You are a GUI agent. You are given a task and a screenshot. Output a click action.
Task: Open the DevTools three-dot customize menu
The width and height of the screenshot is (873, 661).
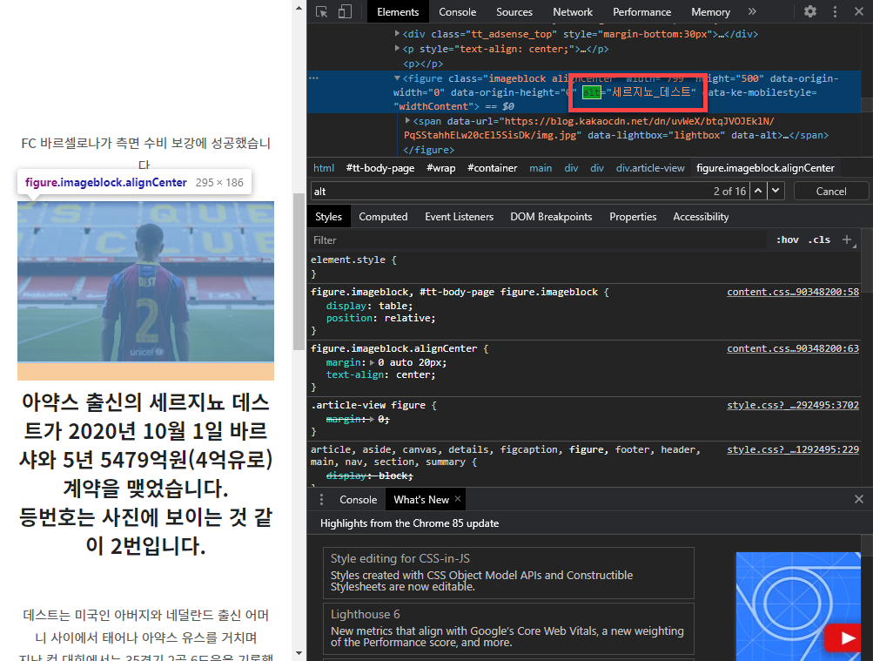point(835,11)
